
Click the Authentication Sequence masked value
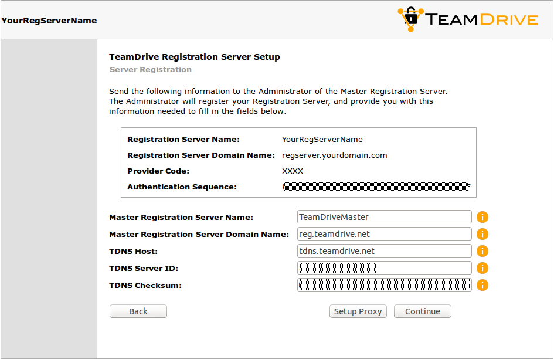376,187
